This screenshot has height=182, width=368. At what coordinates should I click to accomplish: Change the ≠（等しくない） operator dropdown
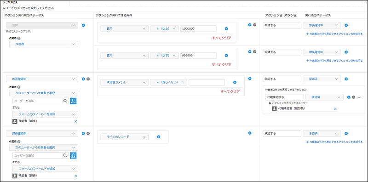[x=168, y=82]
